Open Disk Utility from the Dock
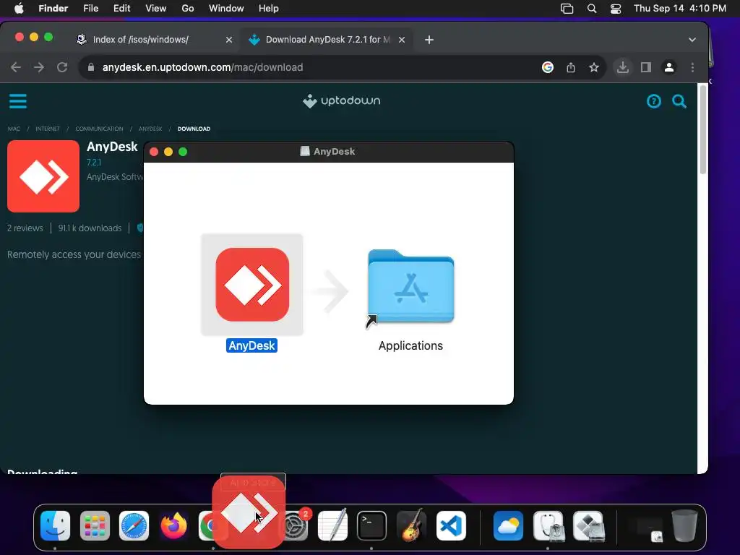Image resolution: width=740 pixels, height=555 pixels. (x=548, y=526)
